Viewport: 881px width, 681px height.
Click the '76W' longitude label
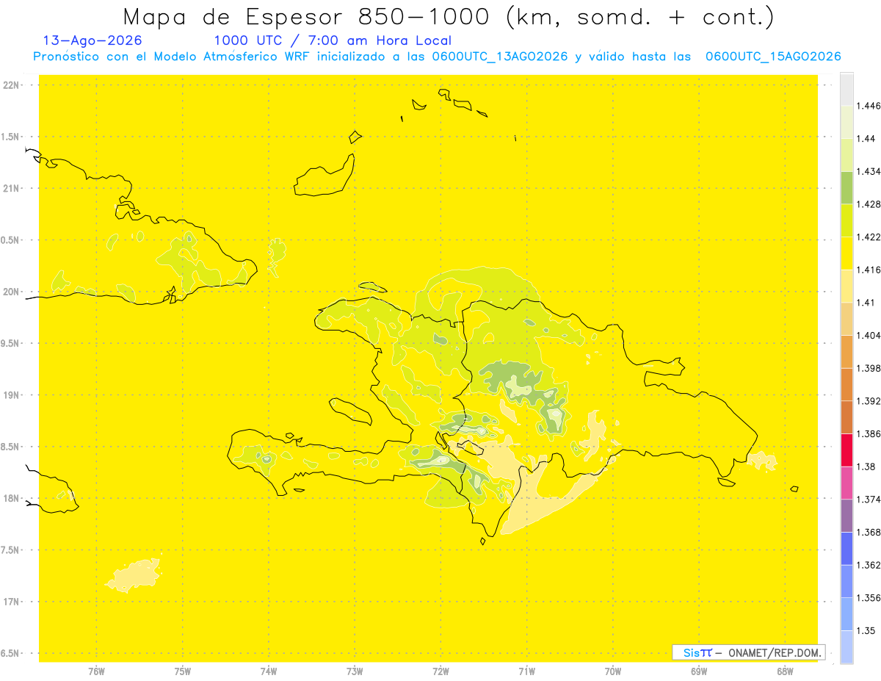[x=96, y=671]
